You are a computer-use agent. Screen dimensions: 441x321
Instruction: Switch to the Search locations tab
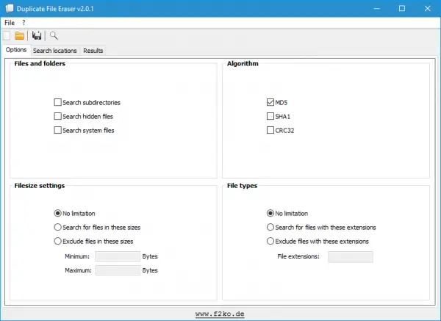pyautogui.click(x=55, y=51)
